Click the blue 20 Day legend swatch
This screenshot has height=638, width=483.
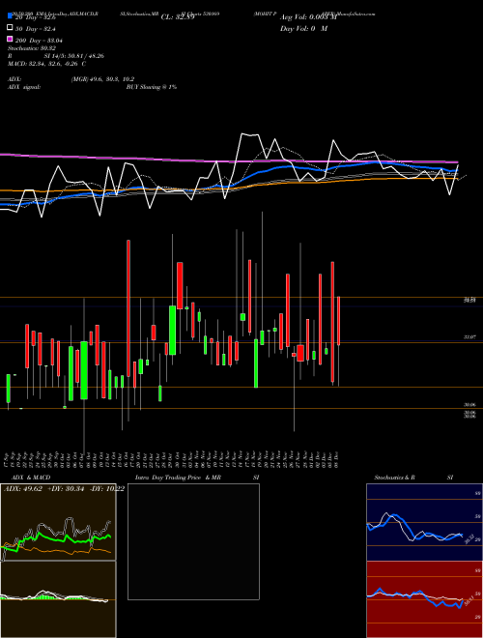10,16
